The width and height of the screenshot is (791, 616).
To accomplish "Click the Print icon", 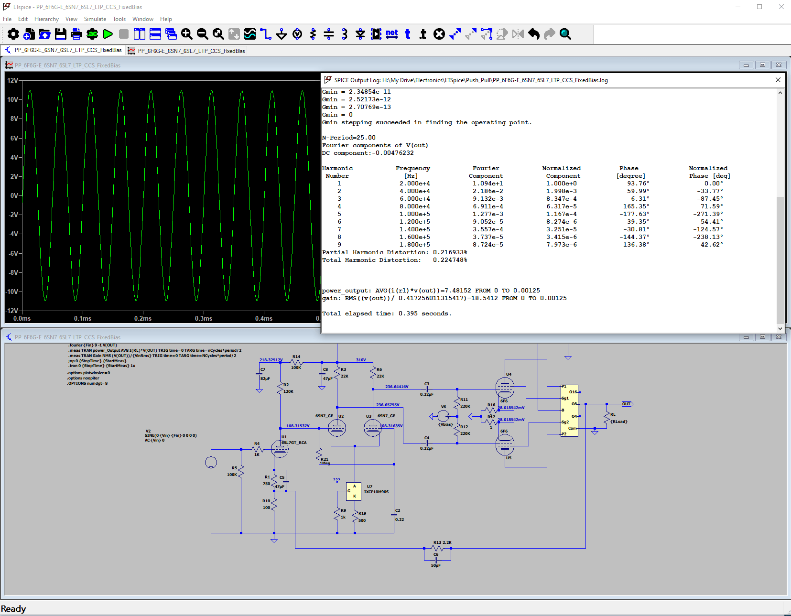I will coord(76,34).
